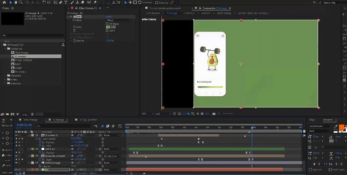
Task: Open the green Fill color swatch
Action: tap(108, 27)
